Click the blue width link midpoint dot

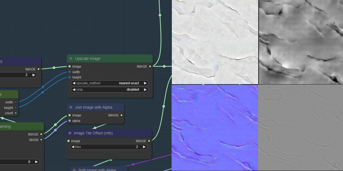click(43, 87)
